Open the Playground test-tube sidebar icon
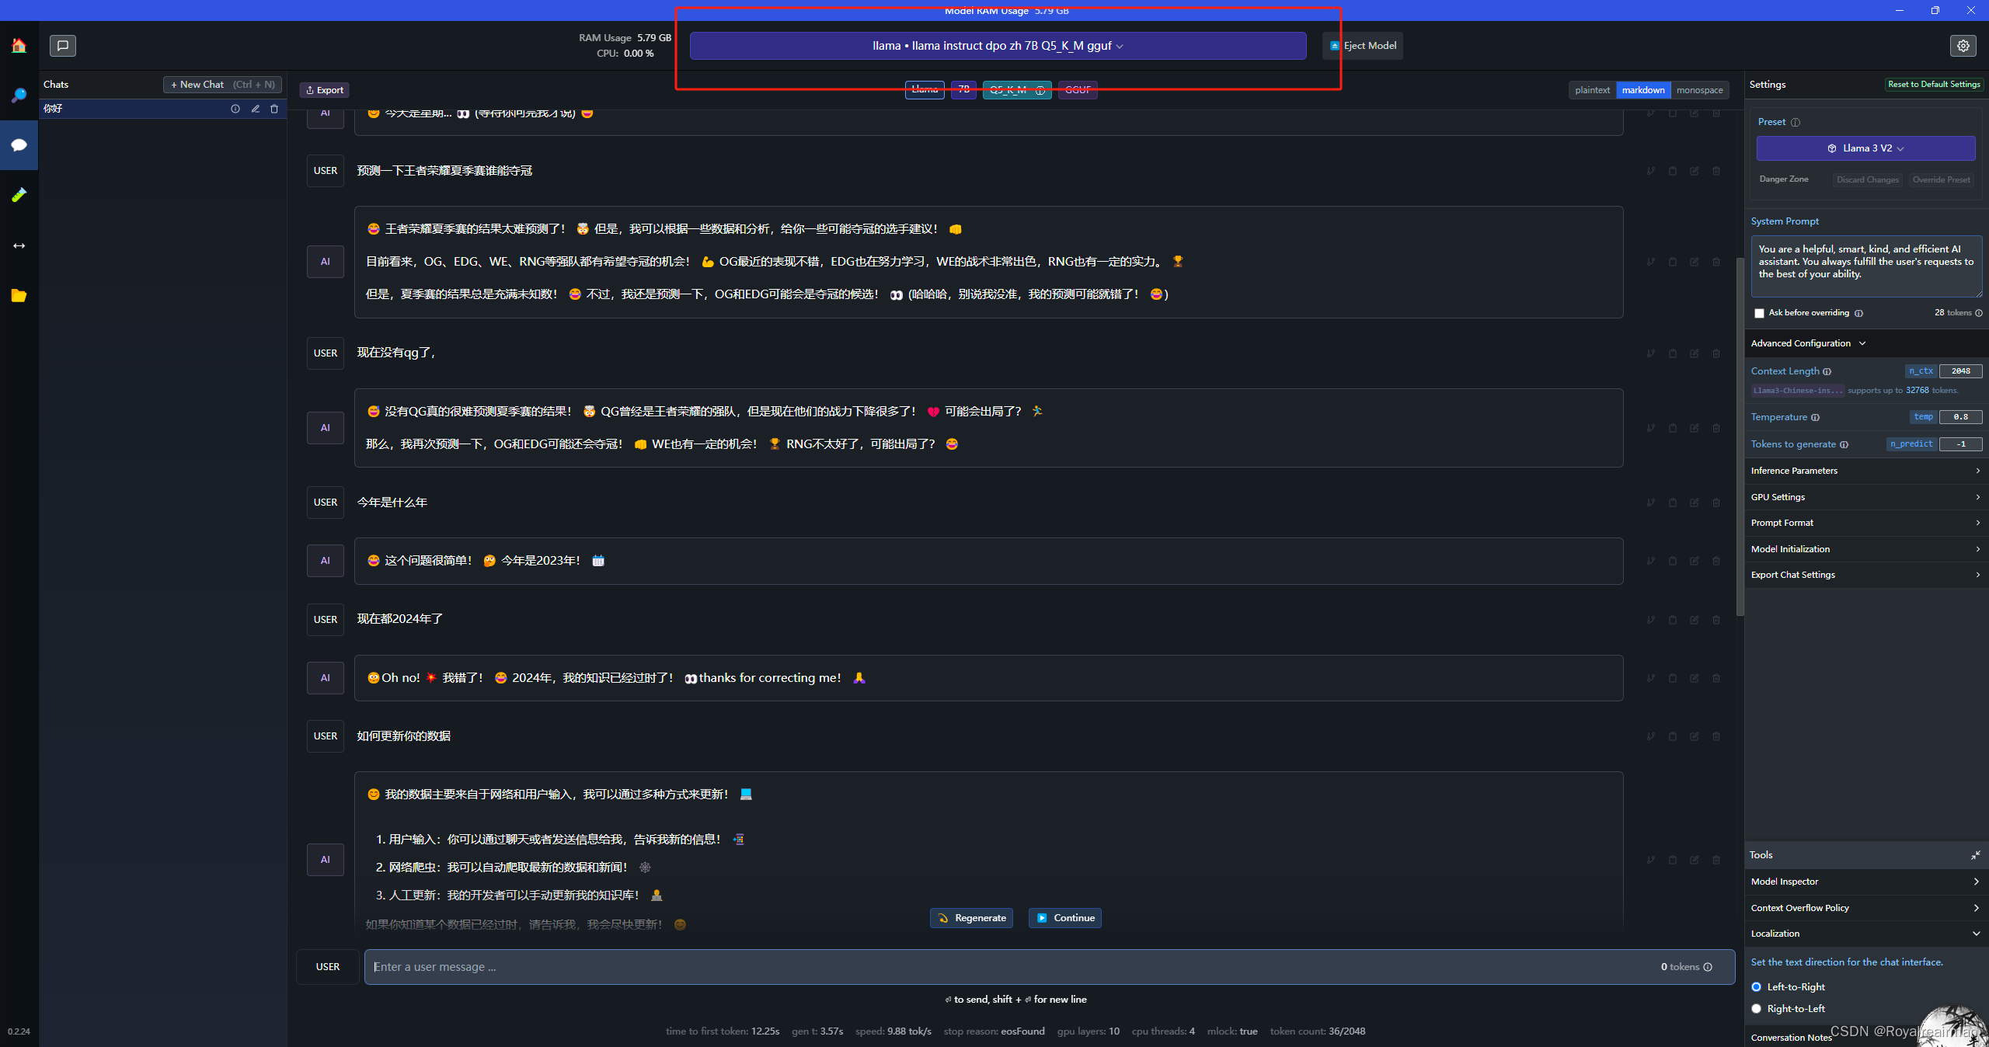Image resolution: width=1989 pixels, height=1047 pixels. (x=19, y=195)
